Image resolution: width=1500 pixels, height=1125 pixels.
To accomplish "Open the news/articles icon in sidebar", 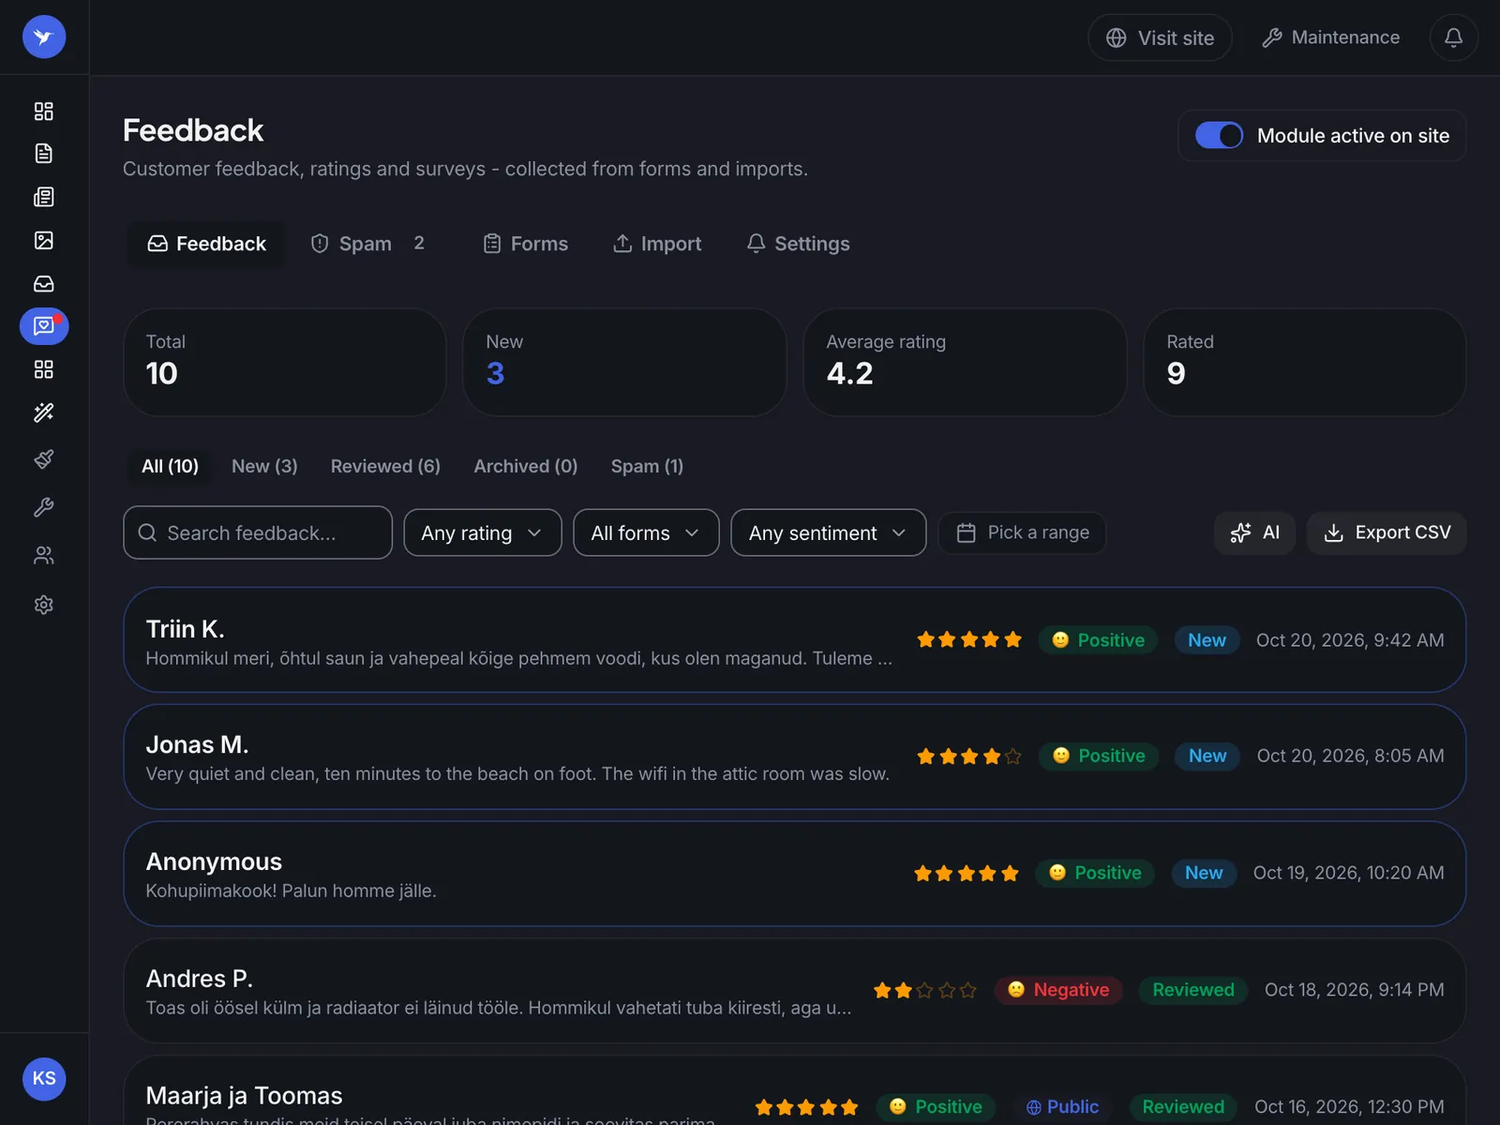I will pos(44,197).
